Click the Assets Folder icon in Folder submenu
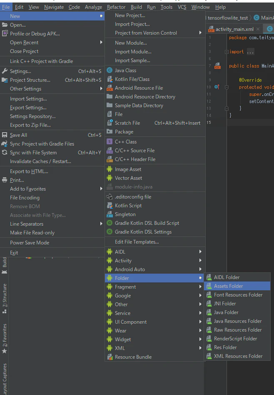Image resolution: width=274 pixels, height=395 pixels. (209, 286)
